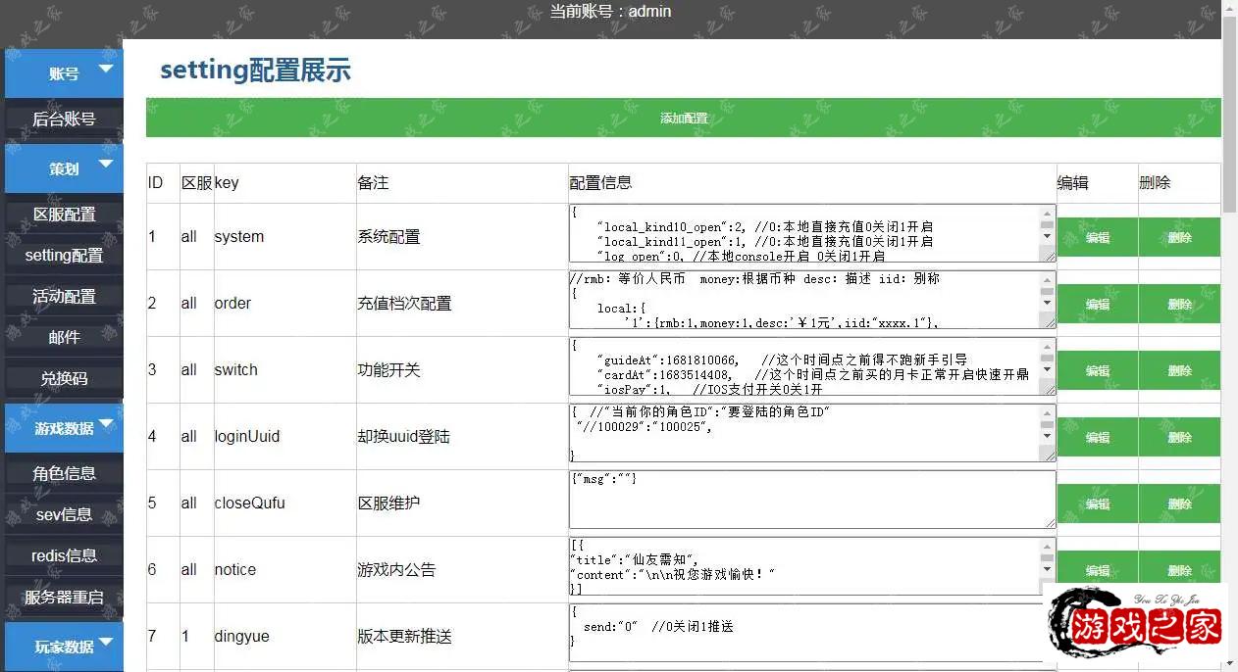Screen dimensions: 1238x672
Task: Expand the 策划 section chevron
Action: pos(106,167)
